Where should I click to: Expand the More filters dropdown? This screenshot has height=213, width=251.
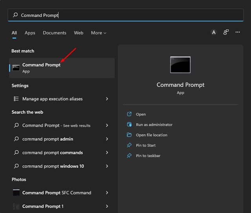(x=98, y=33)
